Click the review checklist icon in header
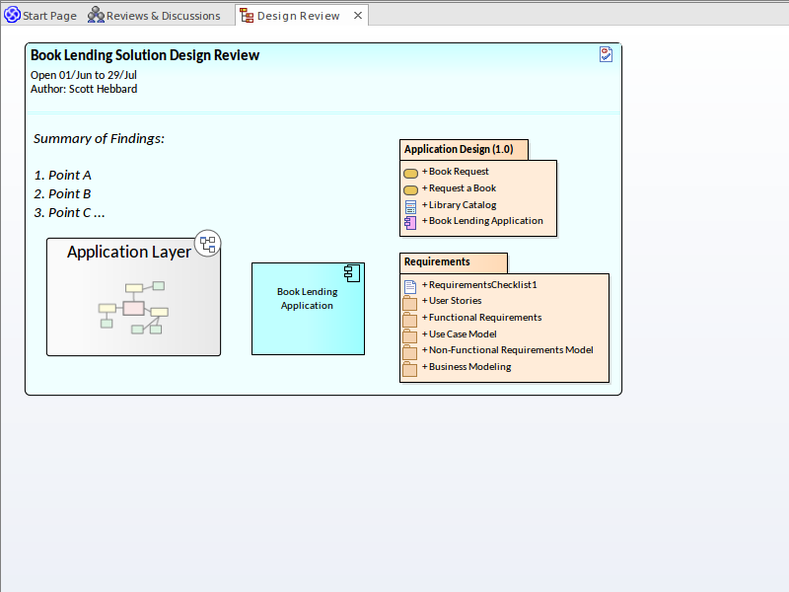The width and height of the screenshot is (789, 592). pos(606,54)
